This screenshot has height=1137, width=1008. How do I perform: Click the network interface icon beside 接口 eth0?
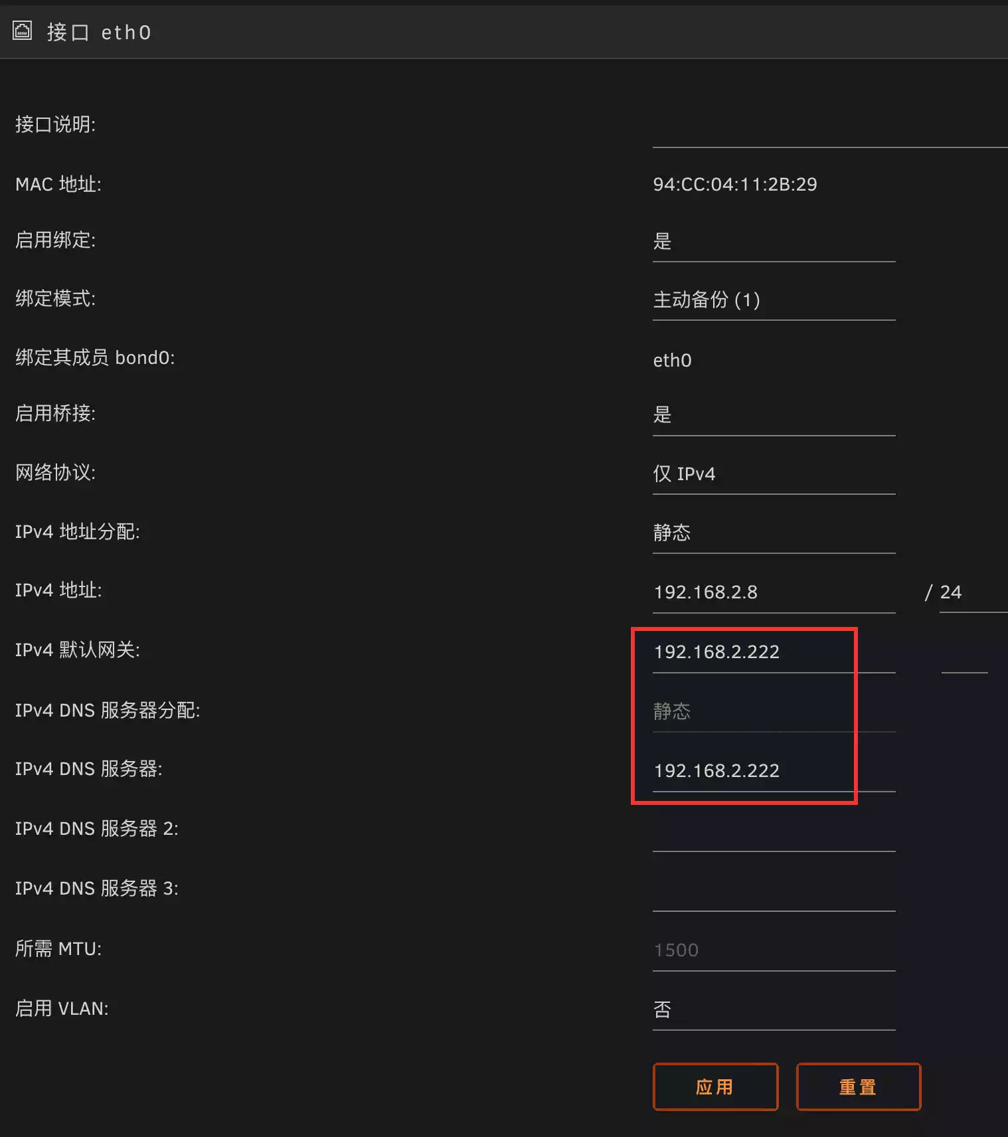(22, 31)
